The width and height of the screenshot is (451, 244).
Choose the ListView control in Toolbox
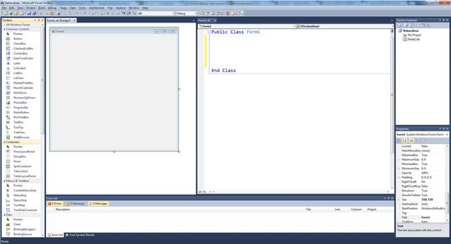[18, 78]
